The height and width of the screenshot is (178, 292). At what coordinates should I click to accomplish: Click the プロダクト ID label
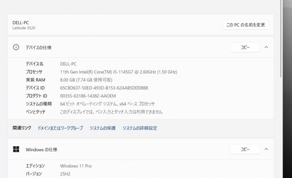coord(36,96)
